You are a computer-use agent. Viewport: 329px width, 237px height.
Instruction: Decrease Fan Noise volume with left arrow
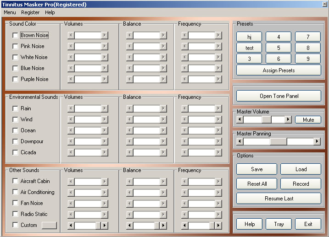(71, 203)
